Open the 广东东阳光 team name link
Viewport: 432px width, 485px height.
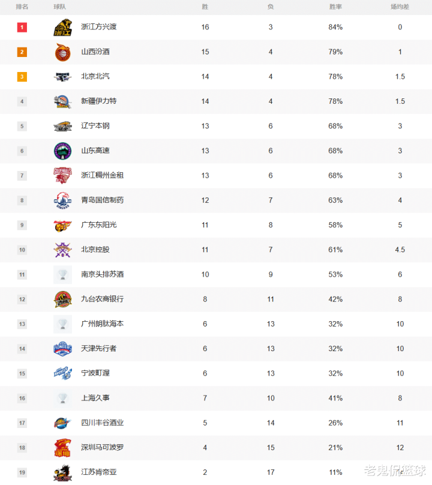click(x=99, y=225)
